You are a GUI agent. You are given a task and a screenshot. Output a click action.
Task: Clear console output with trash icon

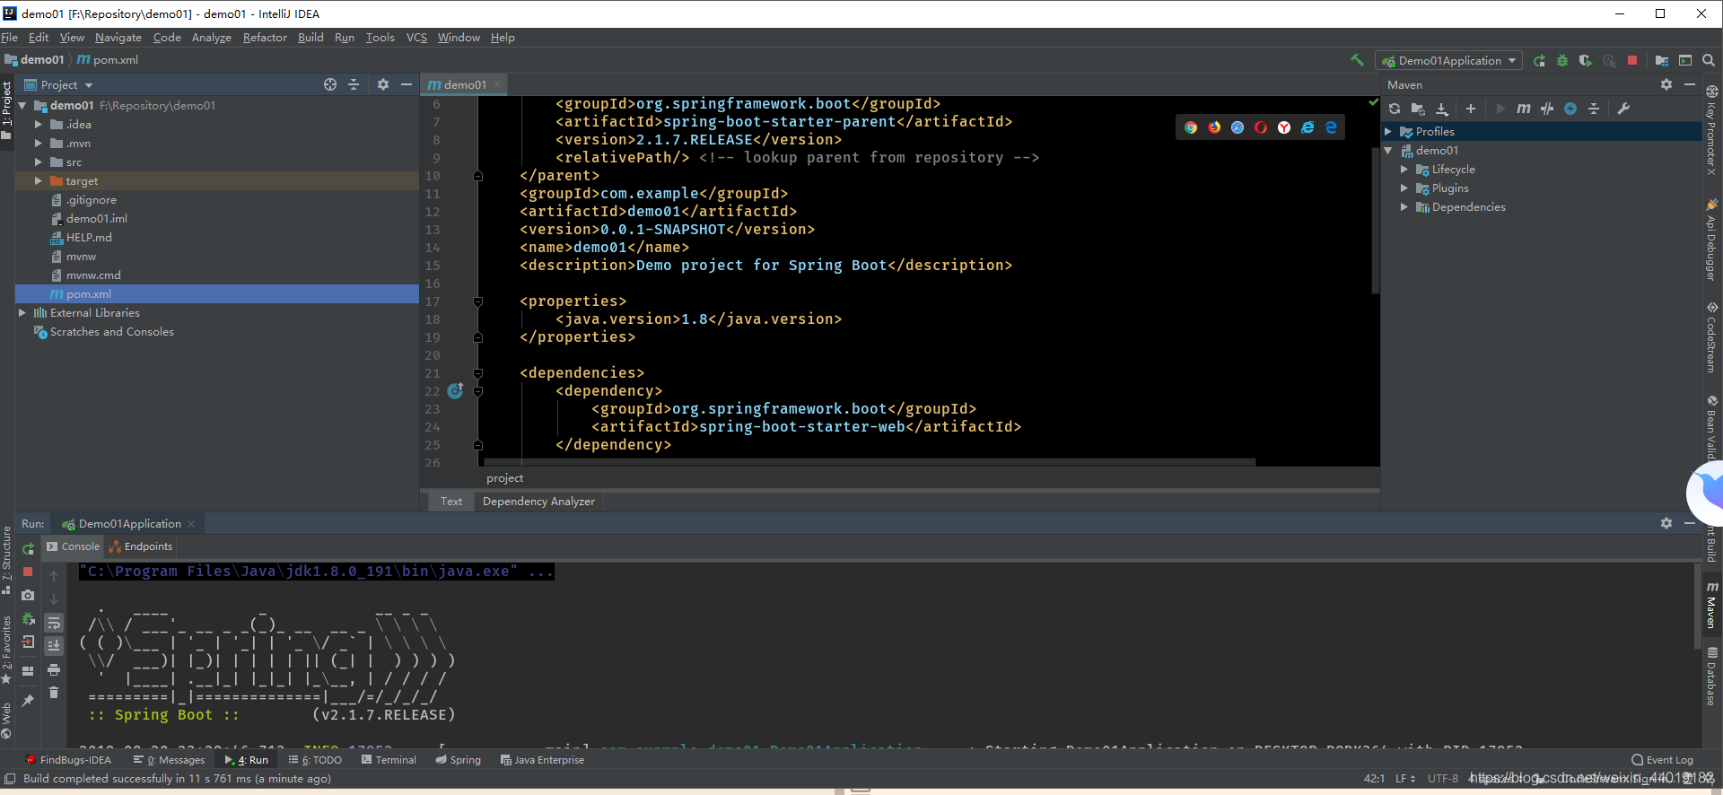(54, 692)
